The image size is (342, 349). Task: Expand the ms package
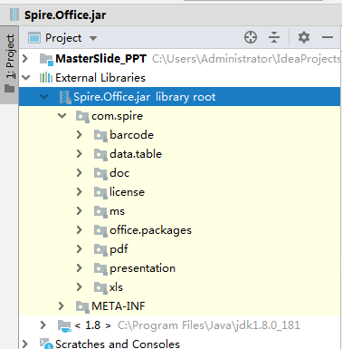80,211
